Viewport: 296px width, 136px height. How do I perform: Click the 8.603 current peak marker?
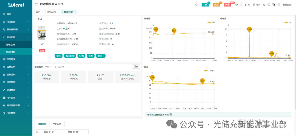[x=249, y=29]
